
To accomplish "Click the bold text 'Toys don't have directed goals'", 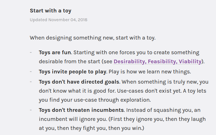I will pos(79,82).
